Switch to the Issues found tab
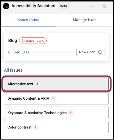The image size is (114, 140). click(x=28, y=20)
